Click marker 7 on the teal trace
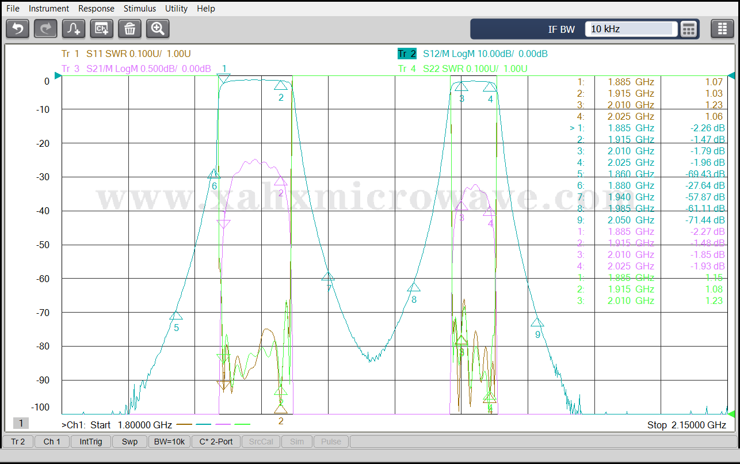The width and height of the screenshot is (740, 464). (328, 277)
